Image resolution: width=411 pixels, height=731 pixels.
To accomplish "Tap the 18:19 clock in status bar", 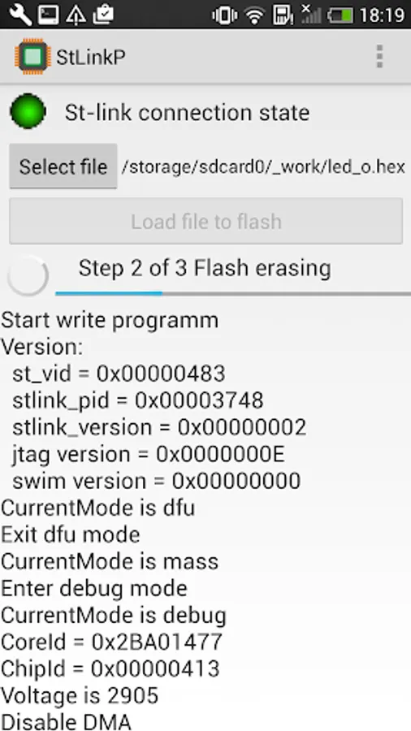I will pos(381,15).
